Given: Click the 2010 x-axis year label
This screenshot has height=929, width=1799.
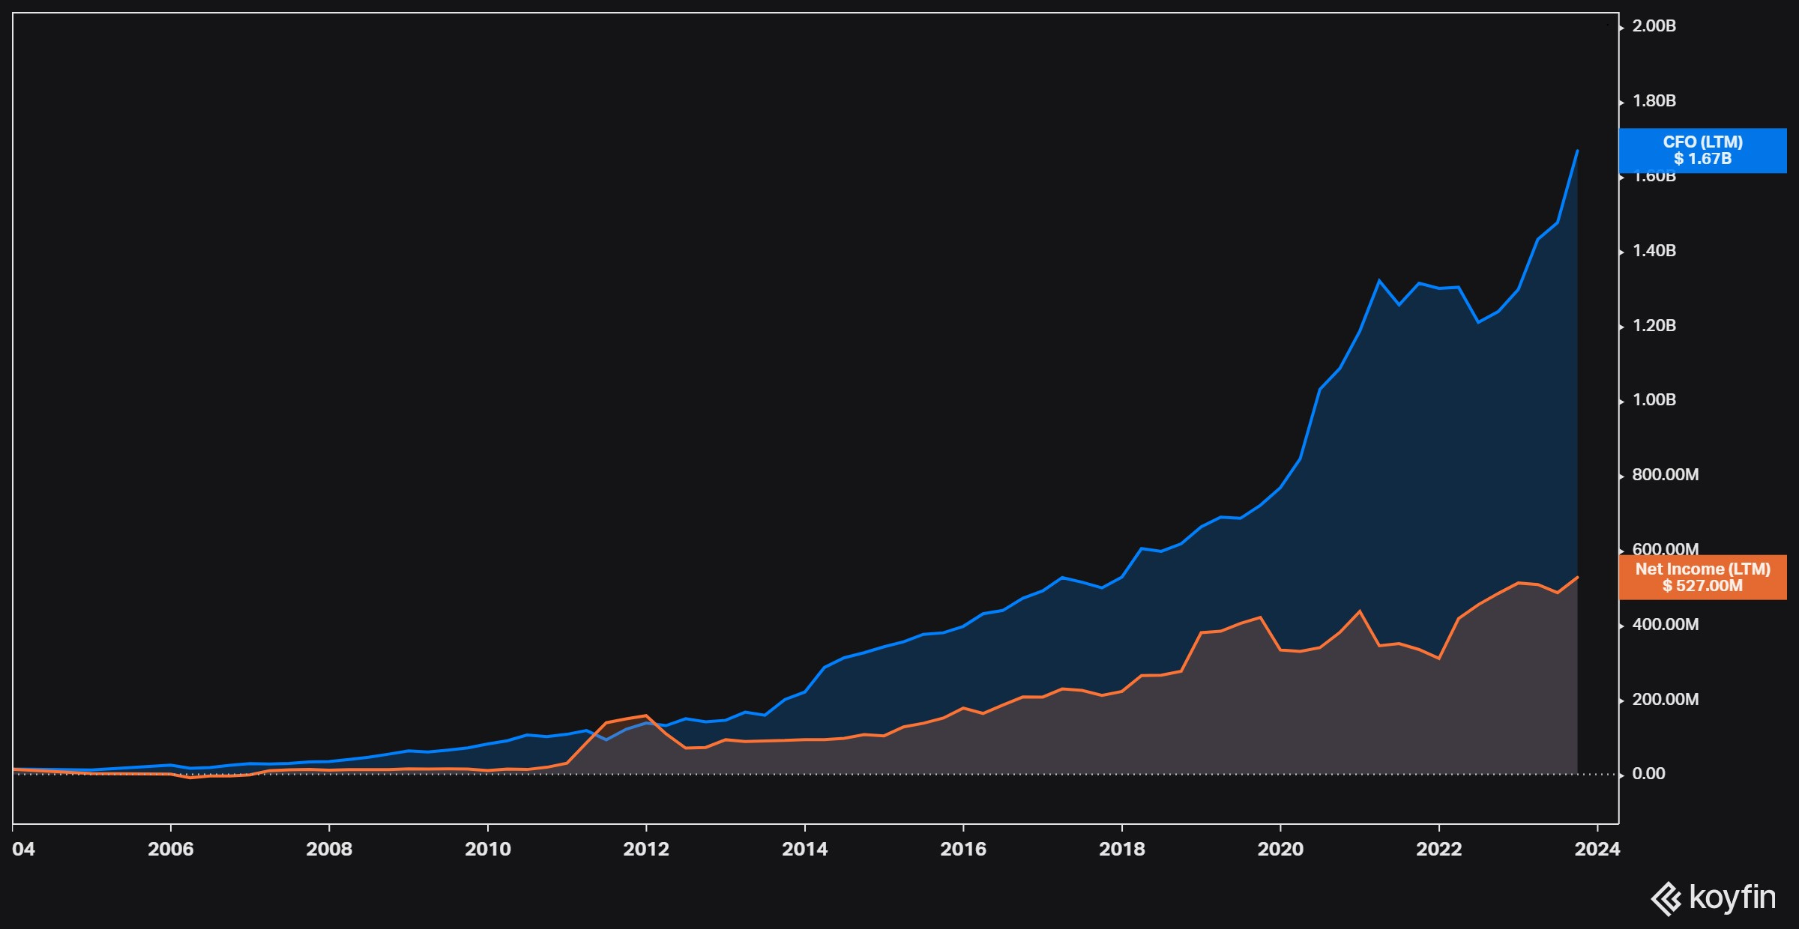Looking at the screenshot, I should pyautogui.click(x=488, y=849).
